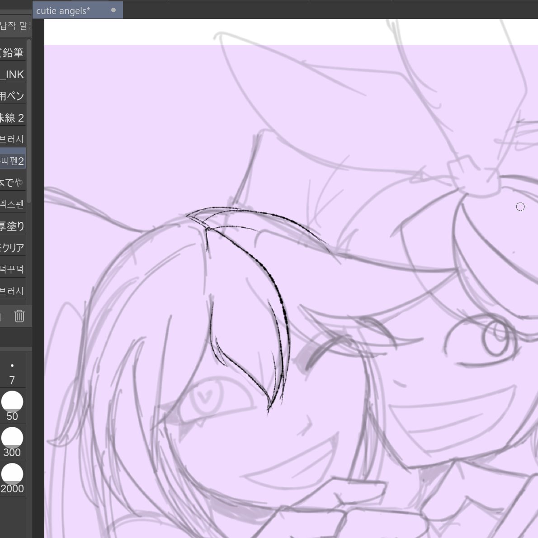Image resolution: width=538 pixels, height=538 pixels.
Task: Select the 덕꾸덕 sub tool
Action: pyautogui.click(x=13, y=269)
